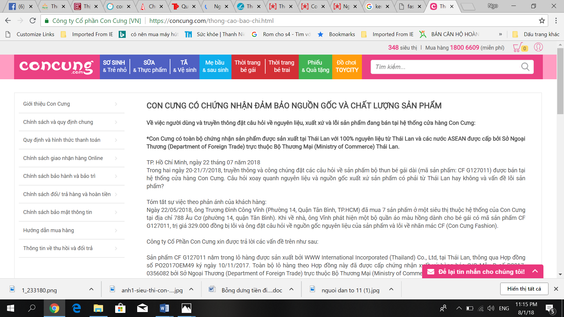Open the Photos app from the taskbar
Screen dimensions: 564x317
[x=186, y=308]
